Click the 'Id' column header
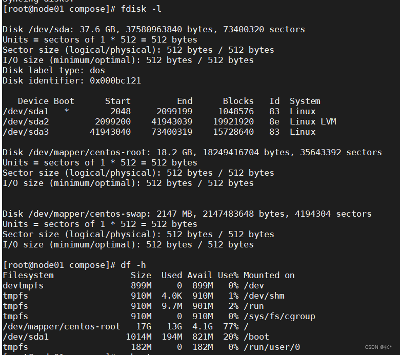The image size is (400, 355). (x=274, y=101)
